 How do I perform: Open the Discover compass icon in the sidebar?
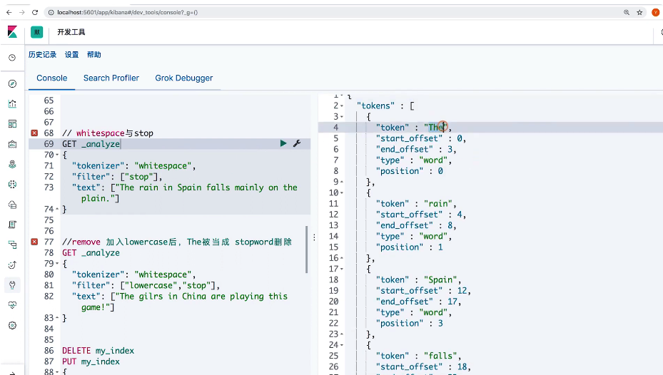pyautogui.click(x=12, y=84)
